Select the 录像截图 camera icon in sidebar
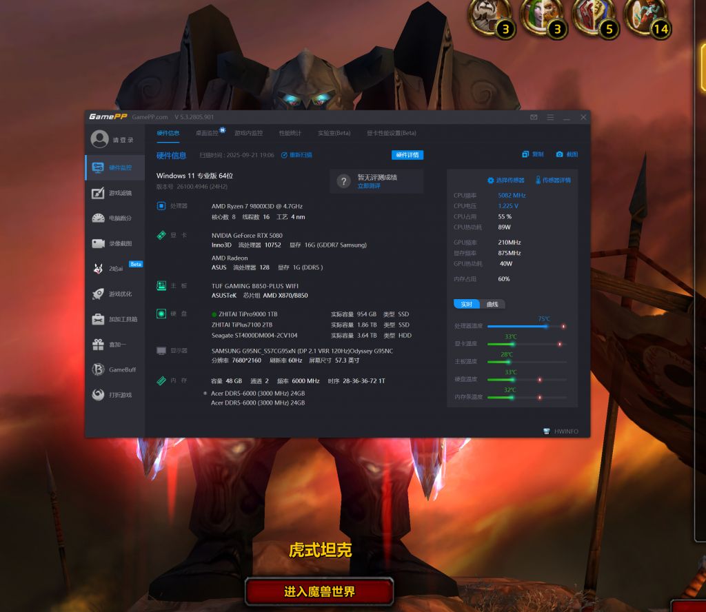706x612 pixels. tap(99, 243)
